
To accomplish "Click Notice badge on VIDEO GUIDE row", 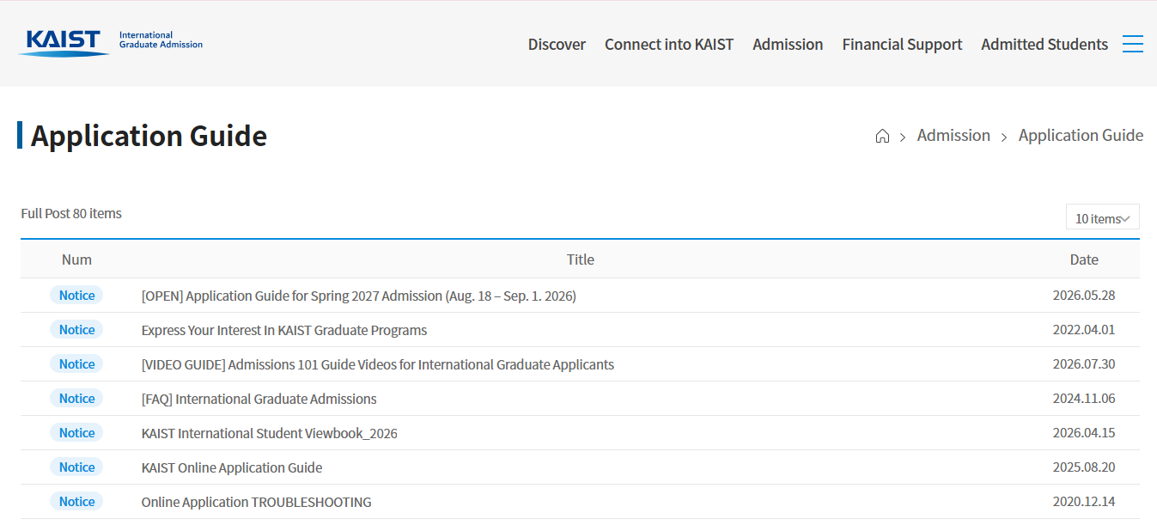I will (x=76, y=364).
